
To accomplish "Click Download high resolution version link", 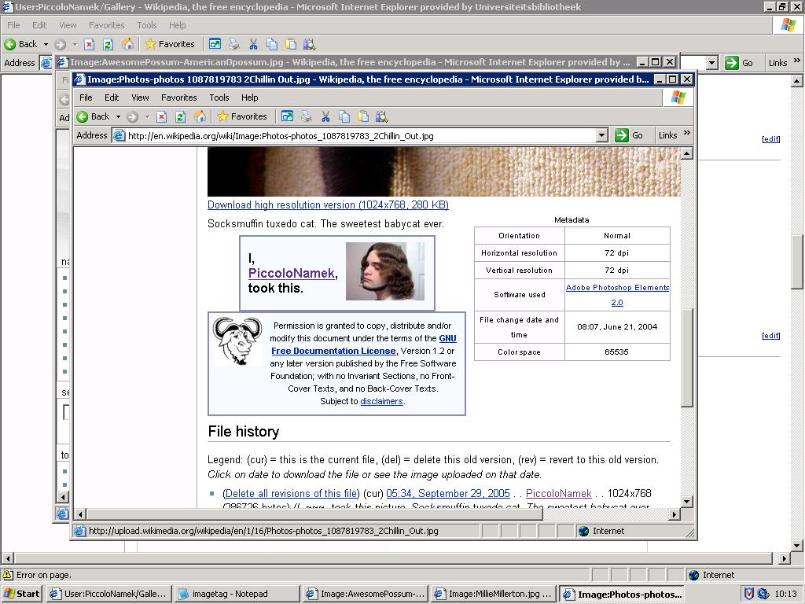I will 328,204.
